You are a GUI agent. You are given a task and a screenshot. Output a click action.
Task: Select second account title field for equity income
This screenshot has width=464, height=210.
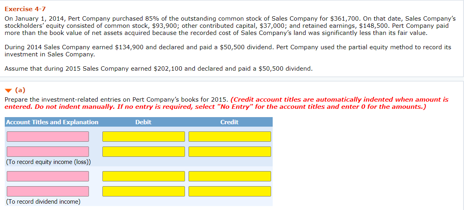48,152
